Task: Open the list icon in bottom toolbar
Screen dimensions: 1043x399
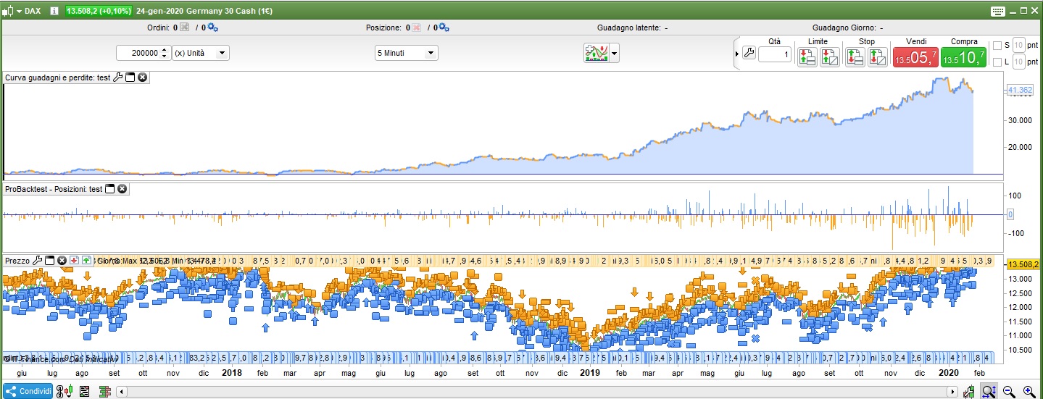Action: (x=85, y=392)
